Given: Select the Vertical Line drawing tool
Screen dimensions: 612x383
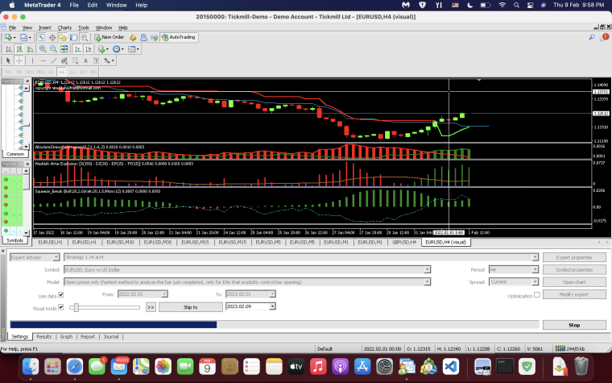Looking at the screenshot, I should (x=32, y=60).
